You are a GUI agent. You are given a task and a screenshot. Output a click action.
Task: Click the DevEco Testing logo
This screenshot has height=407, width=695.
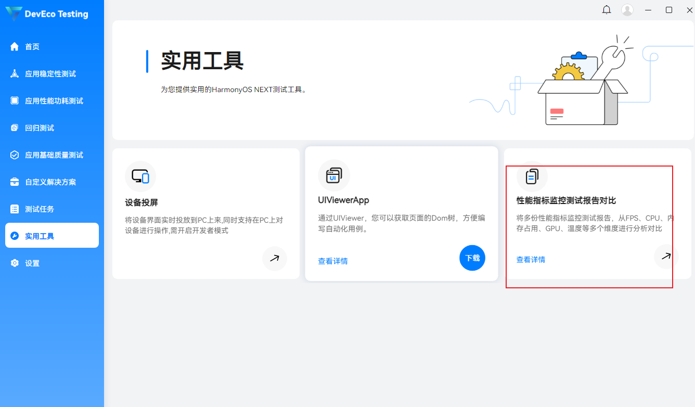coord(47,14)
